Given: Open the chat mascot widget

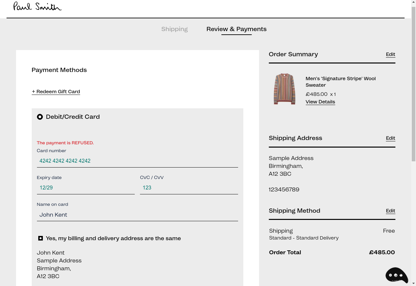Looking at the screenshot, I should [397, 275].
